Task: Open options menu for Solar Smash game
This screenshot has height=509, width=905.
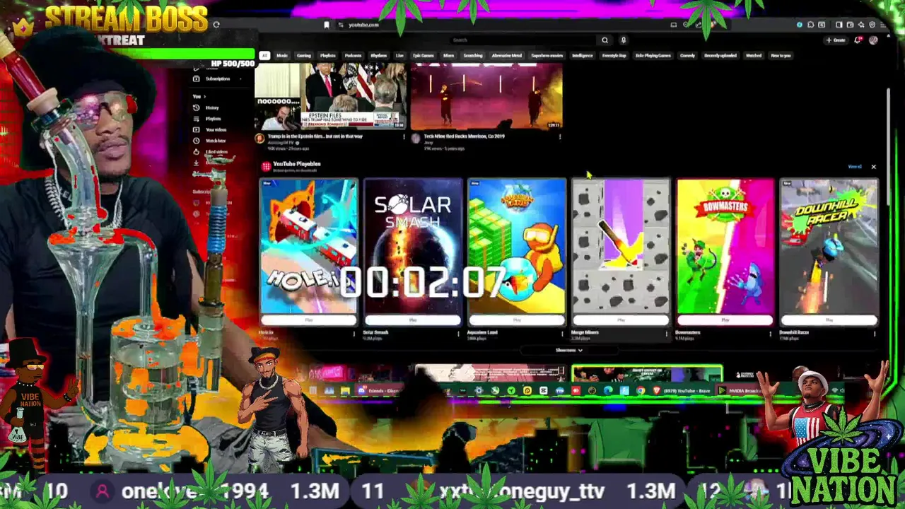Action: [457, 333]
